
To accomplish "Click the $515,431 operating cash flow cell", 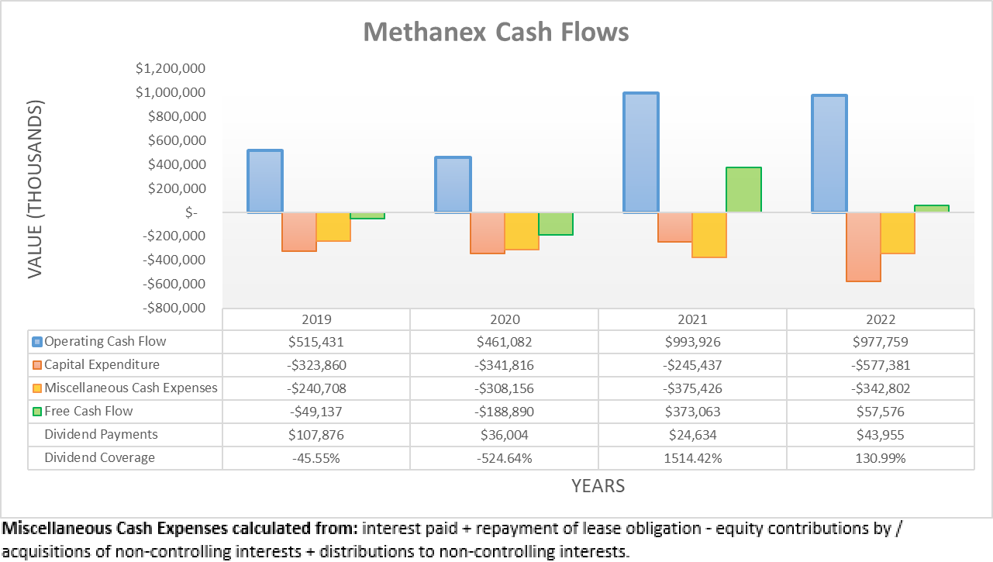I will [316, 342].
